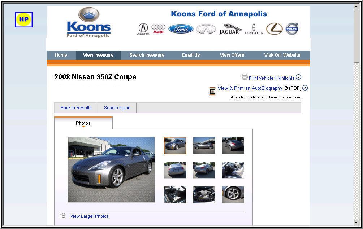
Task: Click the Volvo brand logo
Action: (x=292, y=29)
